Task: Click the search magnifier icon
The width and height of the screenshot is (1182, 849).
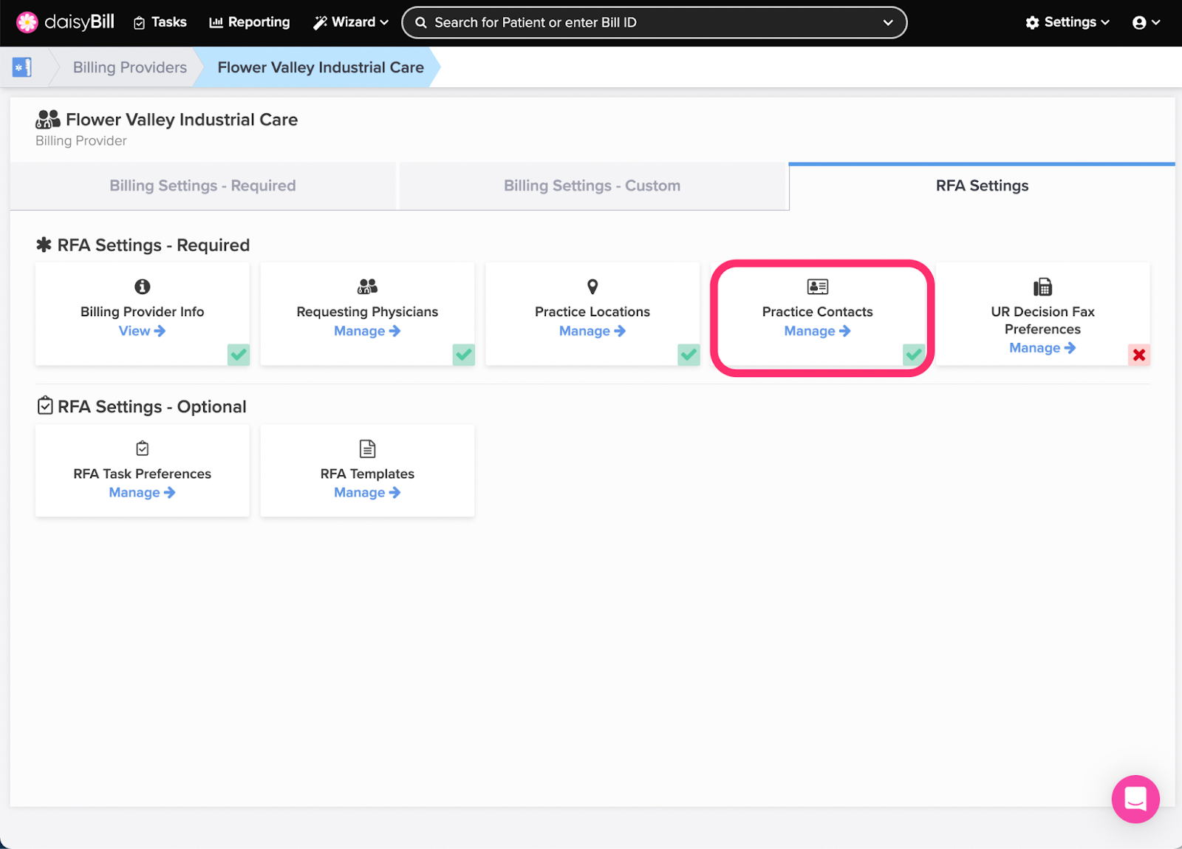Action: (x=421, y=22)
